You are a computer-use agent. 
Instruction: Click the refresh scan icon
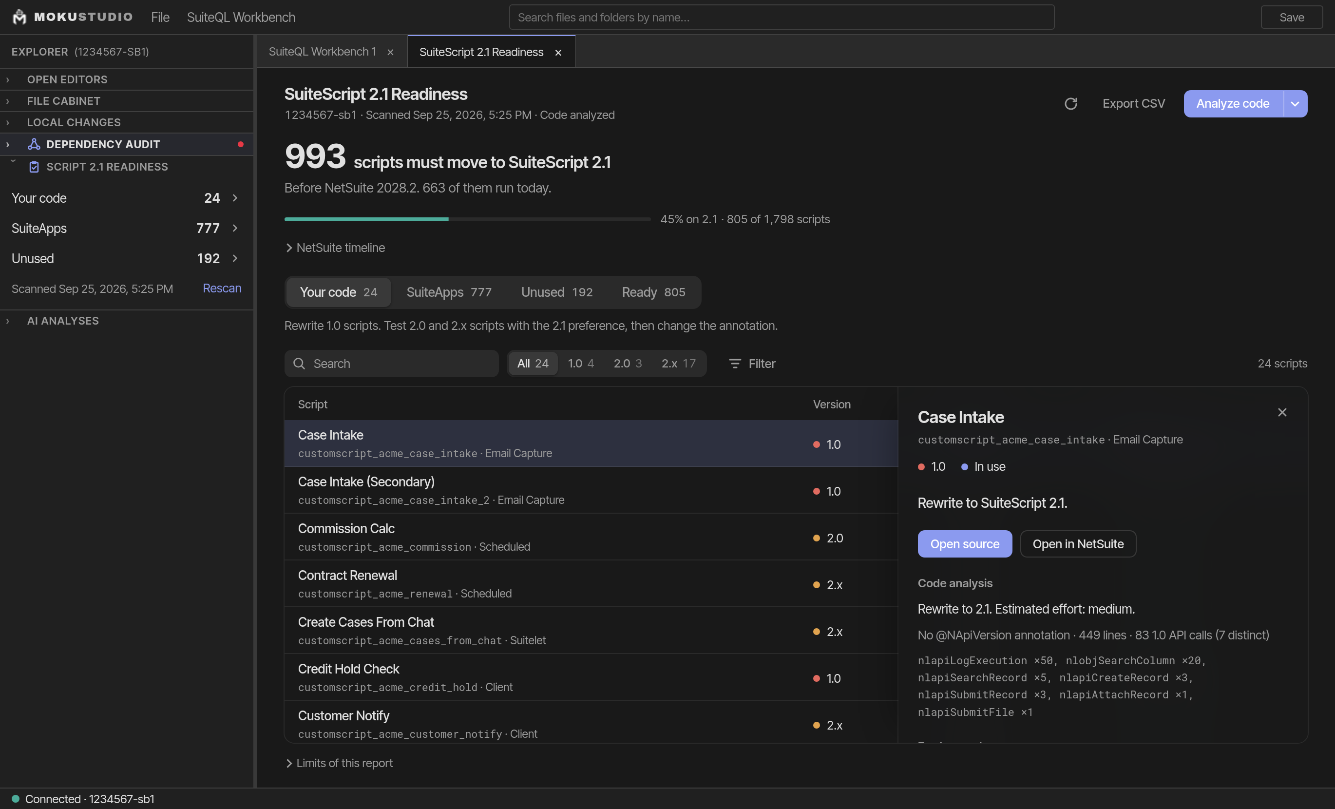[x=1070, y=103]
